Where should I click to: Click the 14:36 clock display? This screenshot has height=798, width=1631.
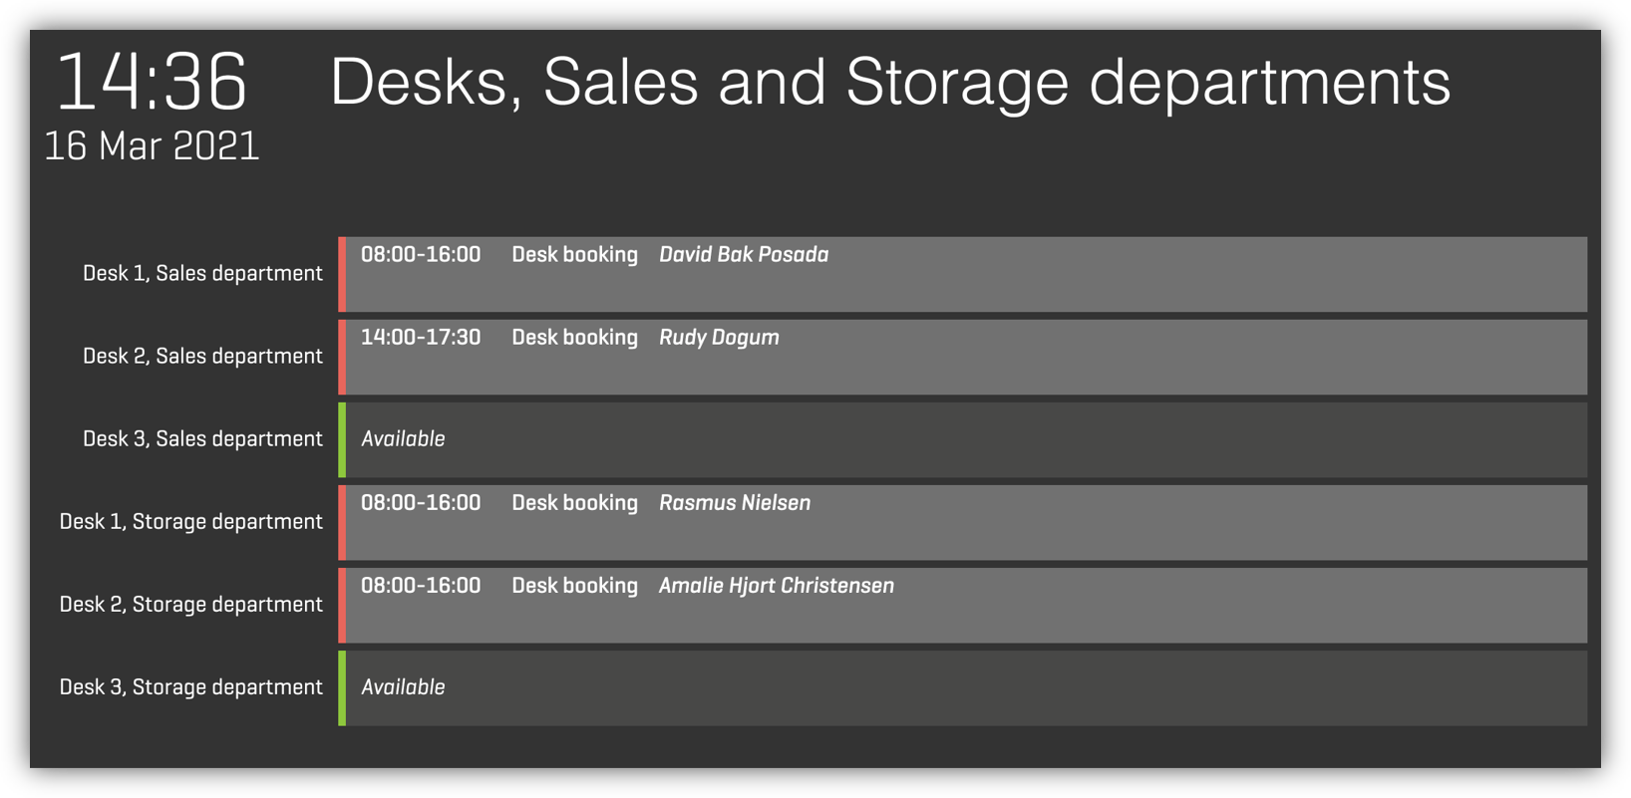[x=152, y=82]
